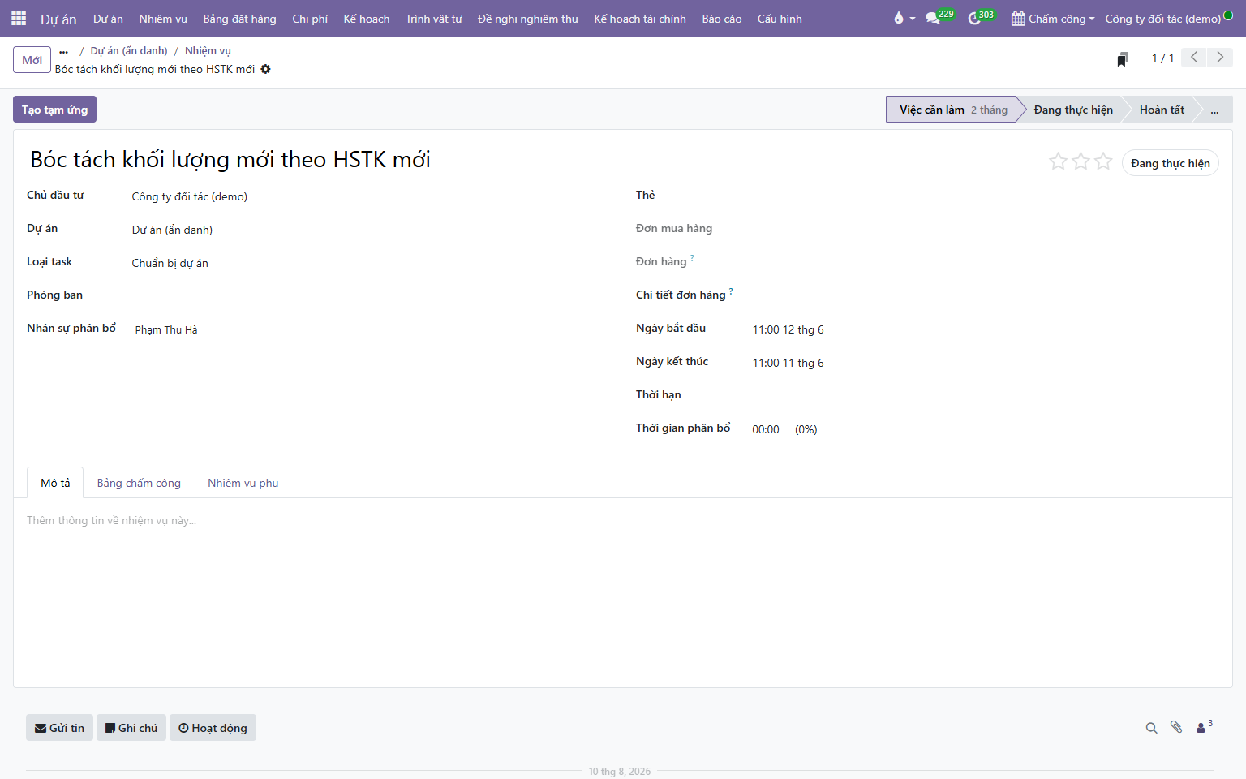Viewport: 1246px width, 779px height.
Task: Open conversations with 229 unread messages
Action: pyautogui.click(x=940, y=18)
